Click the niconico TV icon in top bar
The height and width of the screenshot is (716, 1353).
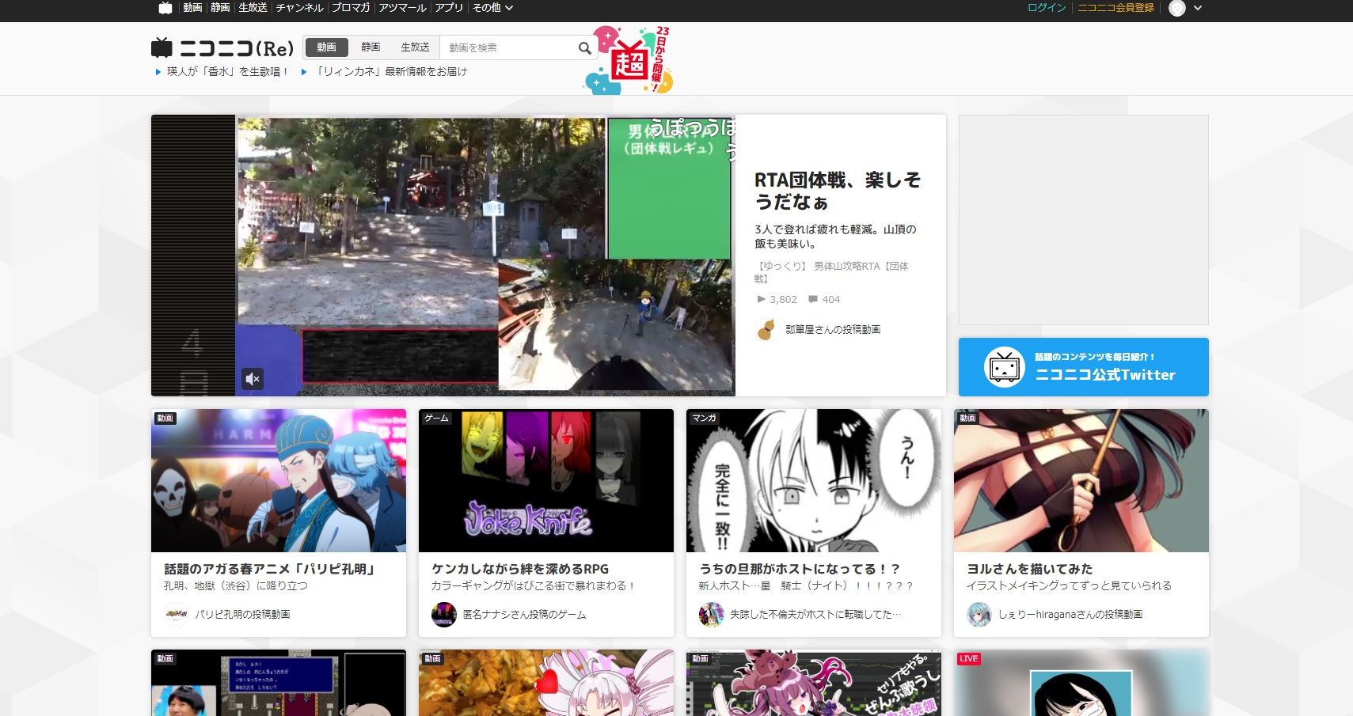(165, 8)
